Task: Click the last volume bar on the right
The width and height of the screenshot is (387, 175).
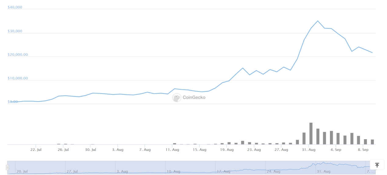Action: [x=372, y=142]
